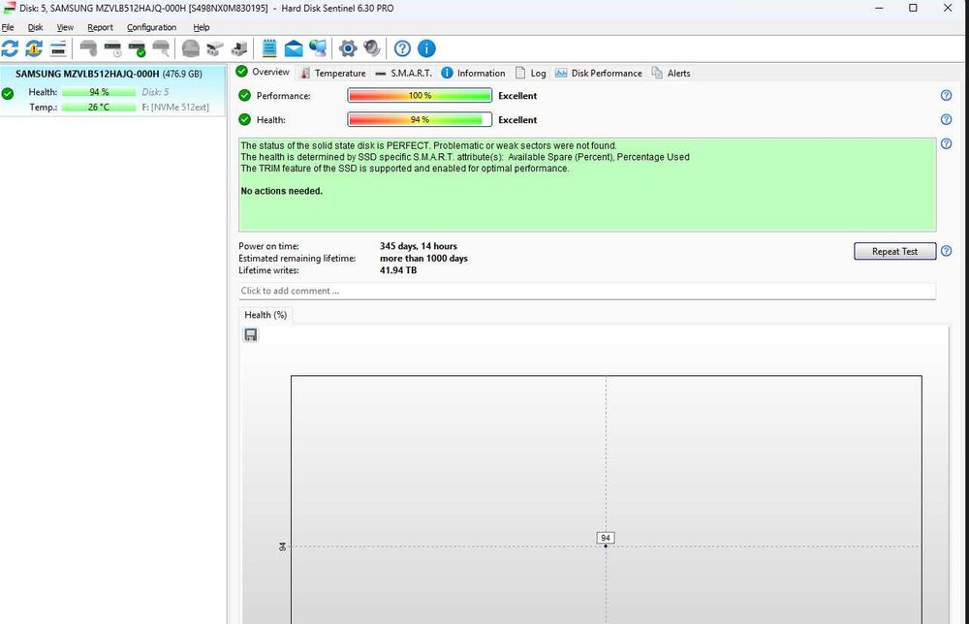Minimize the Hard Disk Sentinel window
This screenshot has width=969, height=624.
(879, 8)
